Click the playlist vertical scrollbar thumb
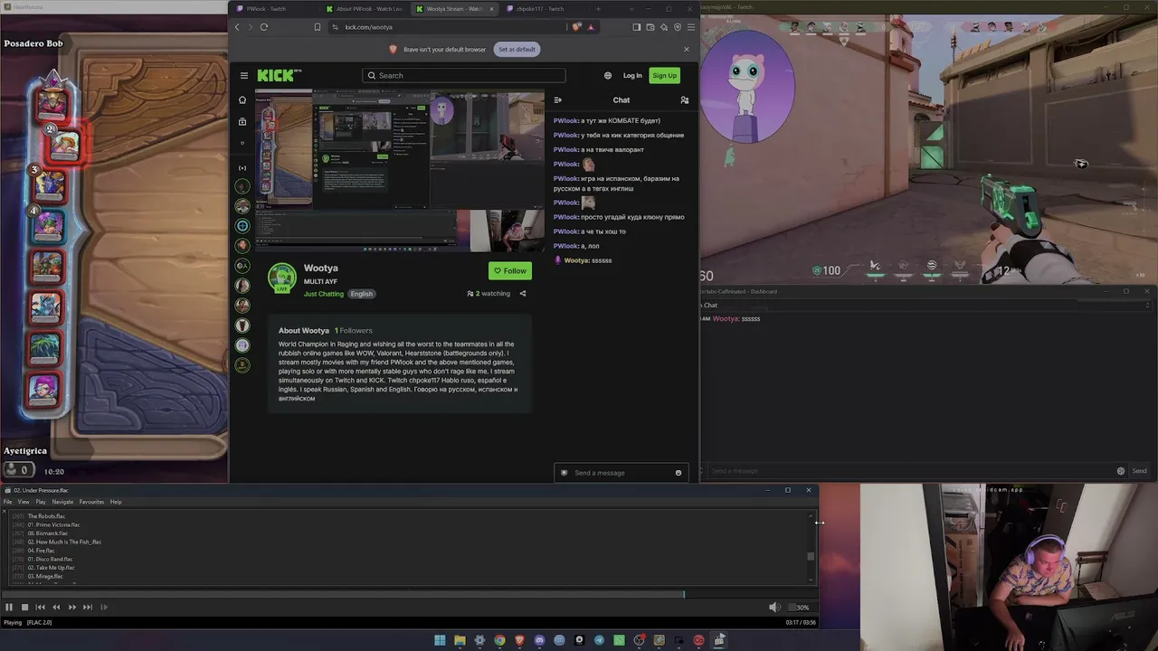1158x651 pixels. (811, 557)
